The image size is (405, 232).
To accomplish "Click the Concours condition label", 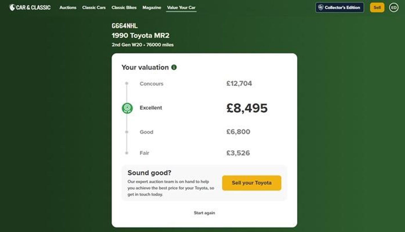I will pos(151,84).
